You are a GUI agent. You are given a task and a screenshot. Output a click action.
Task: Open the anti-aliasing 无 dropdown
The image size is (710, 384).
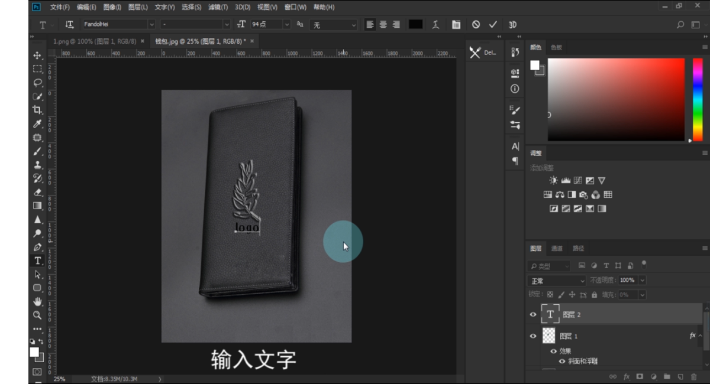[354, 25]
